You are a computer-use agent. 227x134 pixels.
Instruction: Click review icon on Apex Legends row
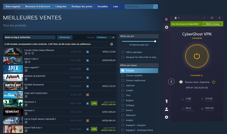[x=88, y=69]
